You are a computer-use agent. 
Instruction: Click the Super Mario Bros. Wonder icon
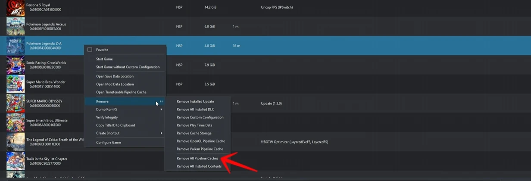(x=15, y=84)
